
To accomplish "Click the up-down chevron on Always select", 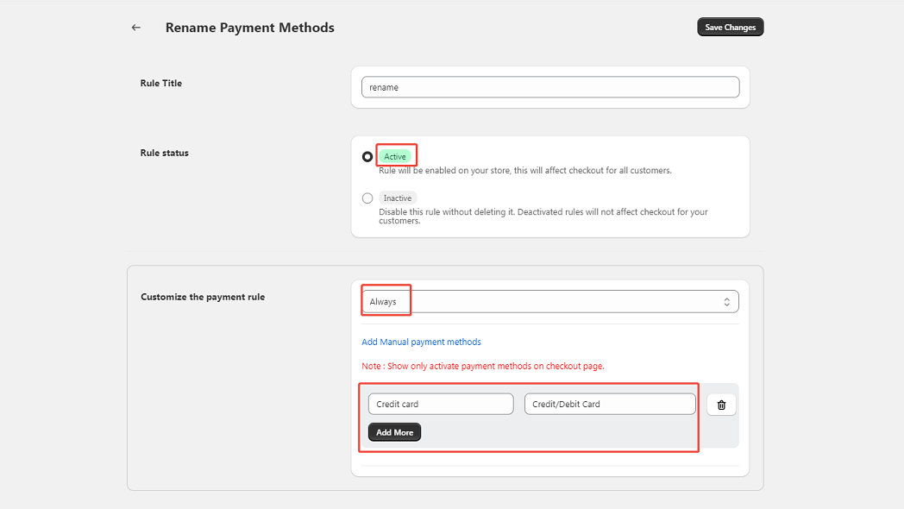I will coord(726,302).
